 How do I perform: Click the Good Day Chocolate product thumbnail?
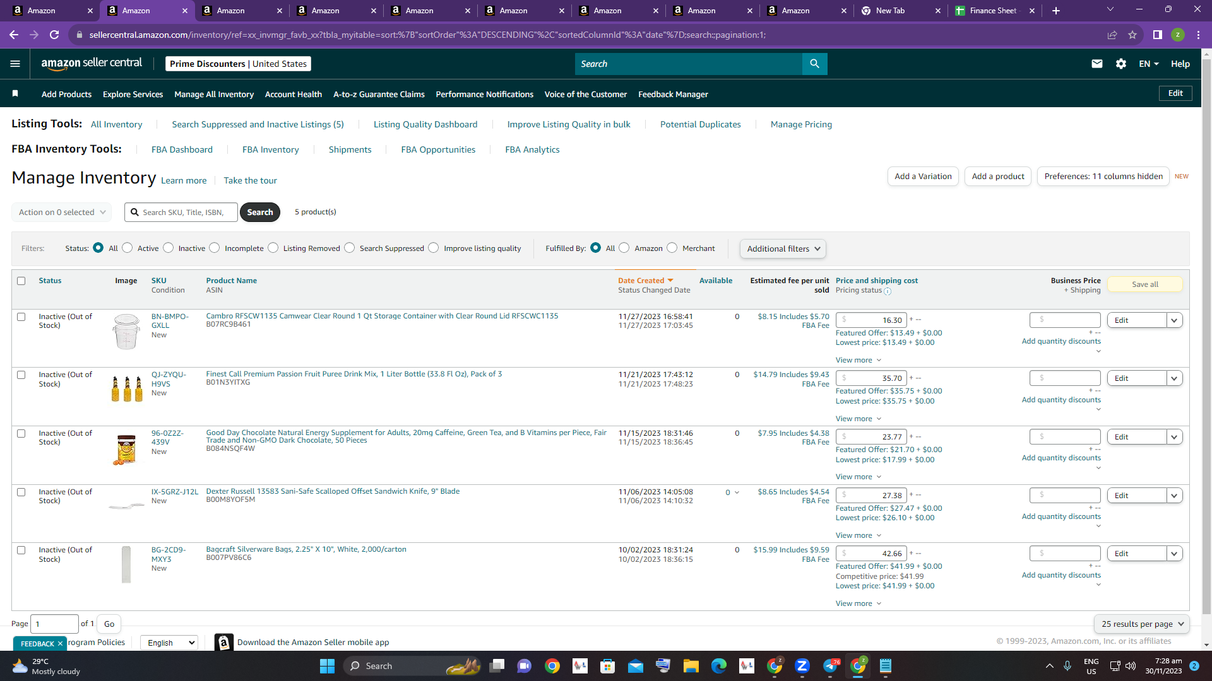point(126,450)
